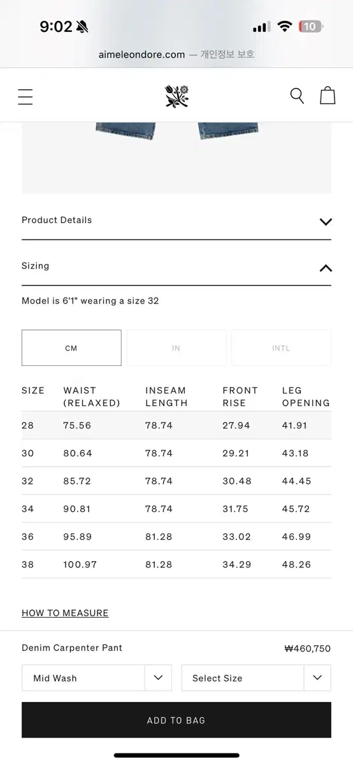Viewport: 353px width, 765px height.
Task: Tap the denim pant product image
Action: (176, 158)
